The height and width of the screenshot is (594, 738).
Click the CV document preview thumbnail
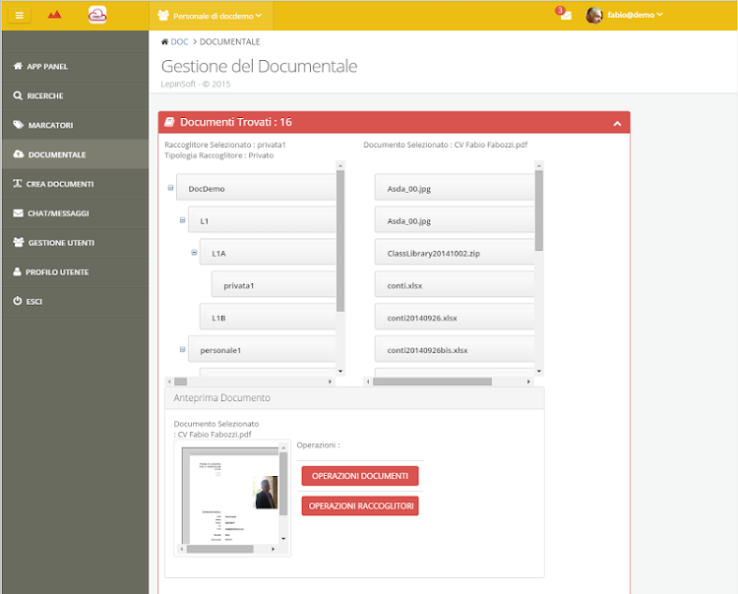pyautogui.click(x=229, y=493)
